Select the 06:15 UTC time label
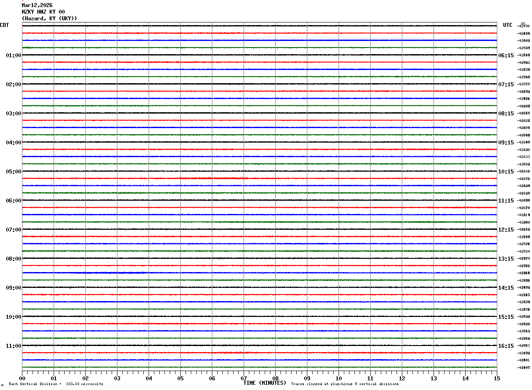 click(x=506, y=55)
